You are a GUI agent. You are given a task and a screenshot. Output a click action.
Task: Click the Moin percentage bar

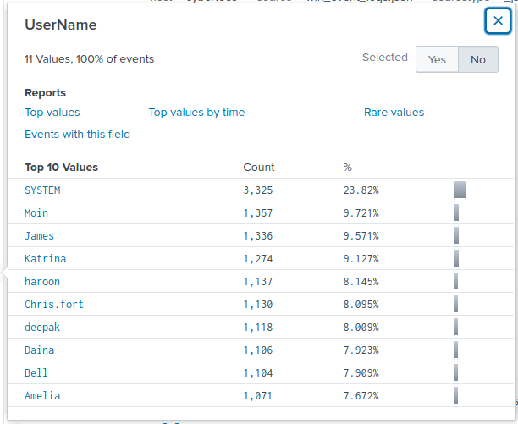pyautogui.click(x=456, y=213)
